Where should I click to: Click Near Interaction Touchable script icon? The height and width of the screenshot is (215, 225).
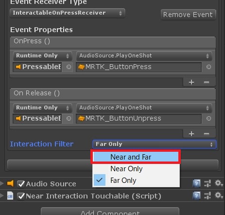(x=10, y=196)
